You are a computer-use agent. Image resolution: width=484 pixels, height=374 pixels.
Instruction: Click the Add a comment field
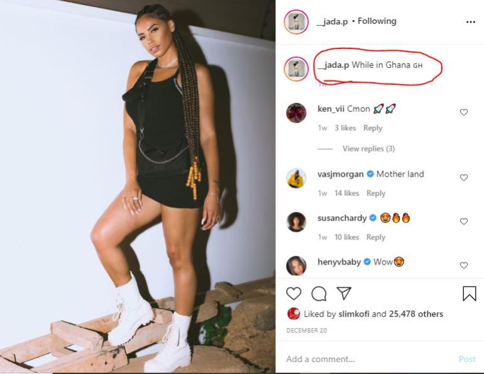click(365, 360)
